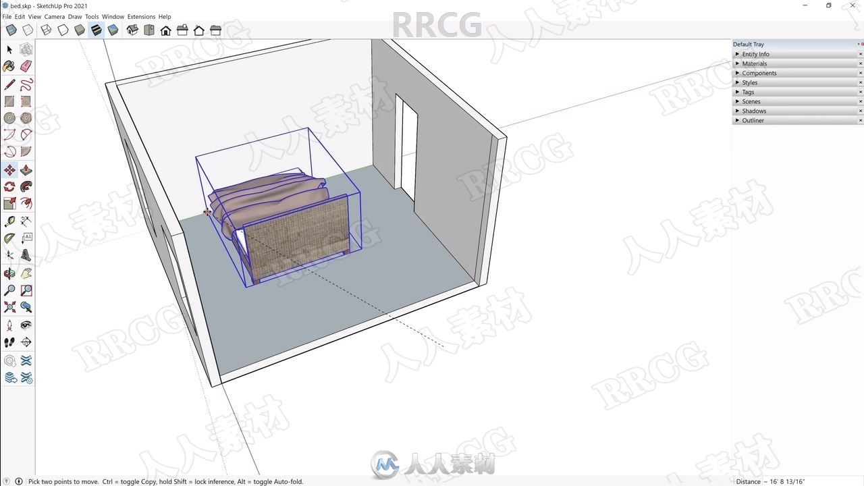Open the Window menu

[113, 16]
